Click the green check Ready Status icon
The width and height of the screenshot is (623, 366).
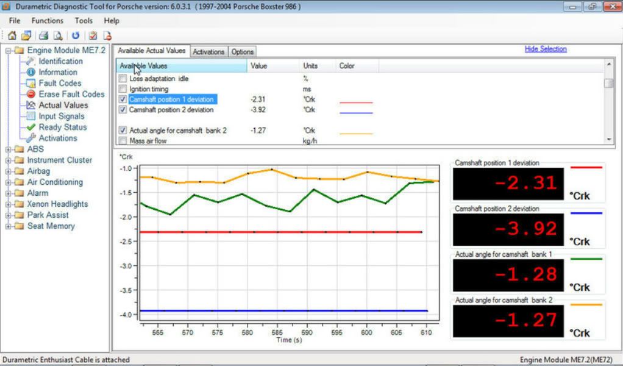[30, 127]
